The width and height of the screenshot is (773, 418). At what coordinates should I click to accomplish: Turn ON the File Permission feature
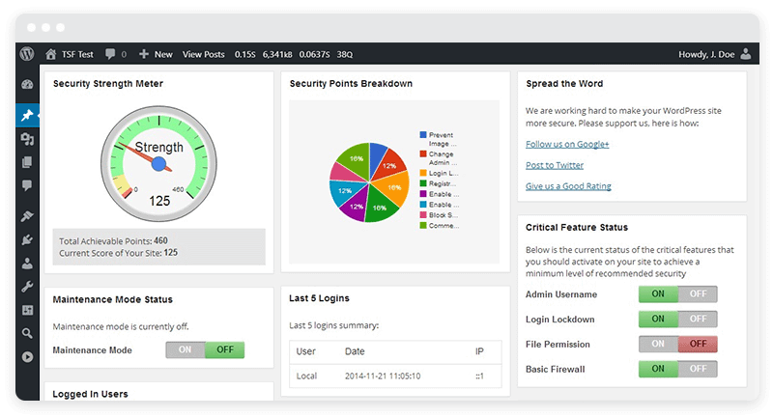click(658, 344)
